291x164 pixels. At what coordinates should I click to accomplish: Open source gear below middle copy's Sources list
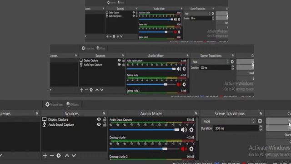coord(91,90)
